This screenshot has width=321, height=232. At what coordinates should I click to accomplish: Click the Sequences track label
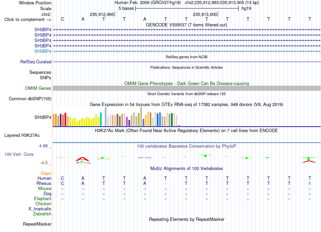tap(40, 72)
